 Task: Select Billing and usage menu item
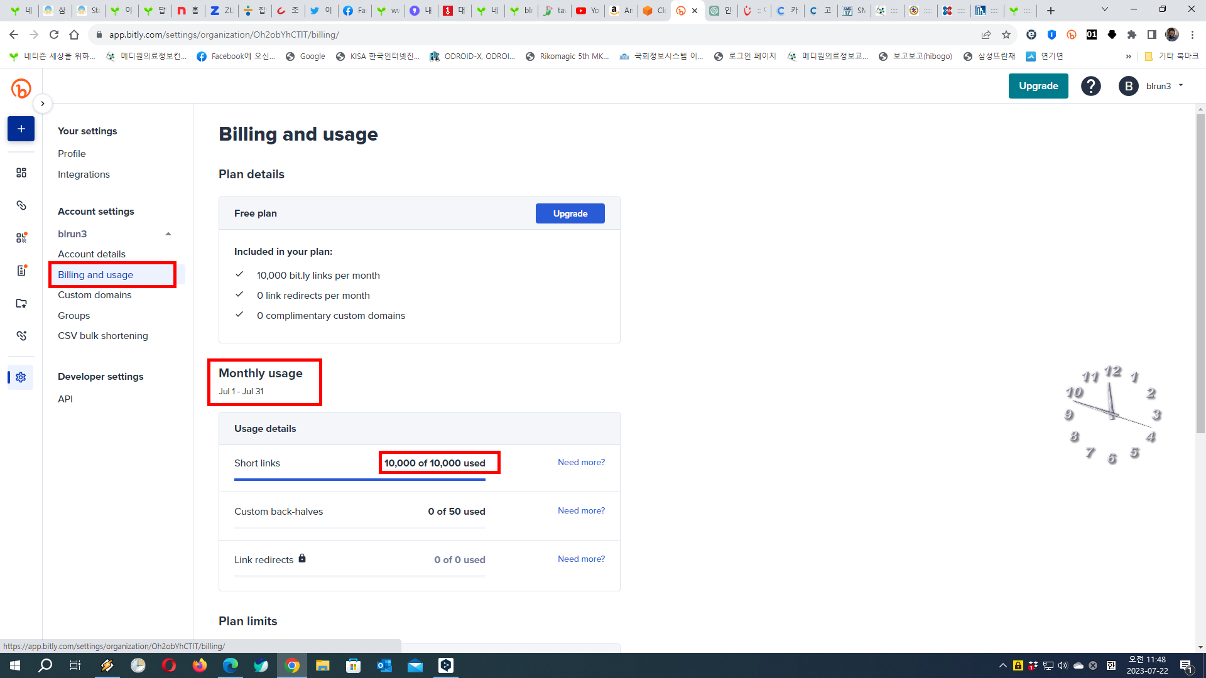pyautogui.click(x=95, y=275)
